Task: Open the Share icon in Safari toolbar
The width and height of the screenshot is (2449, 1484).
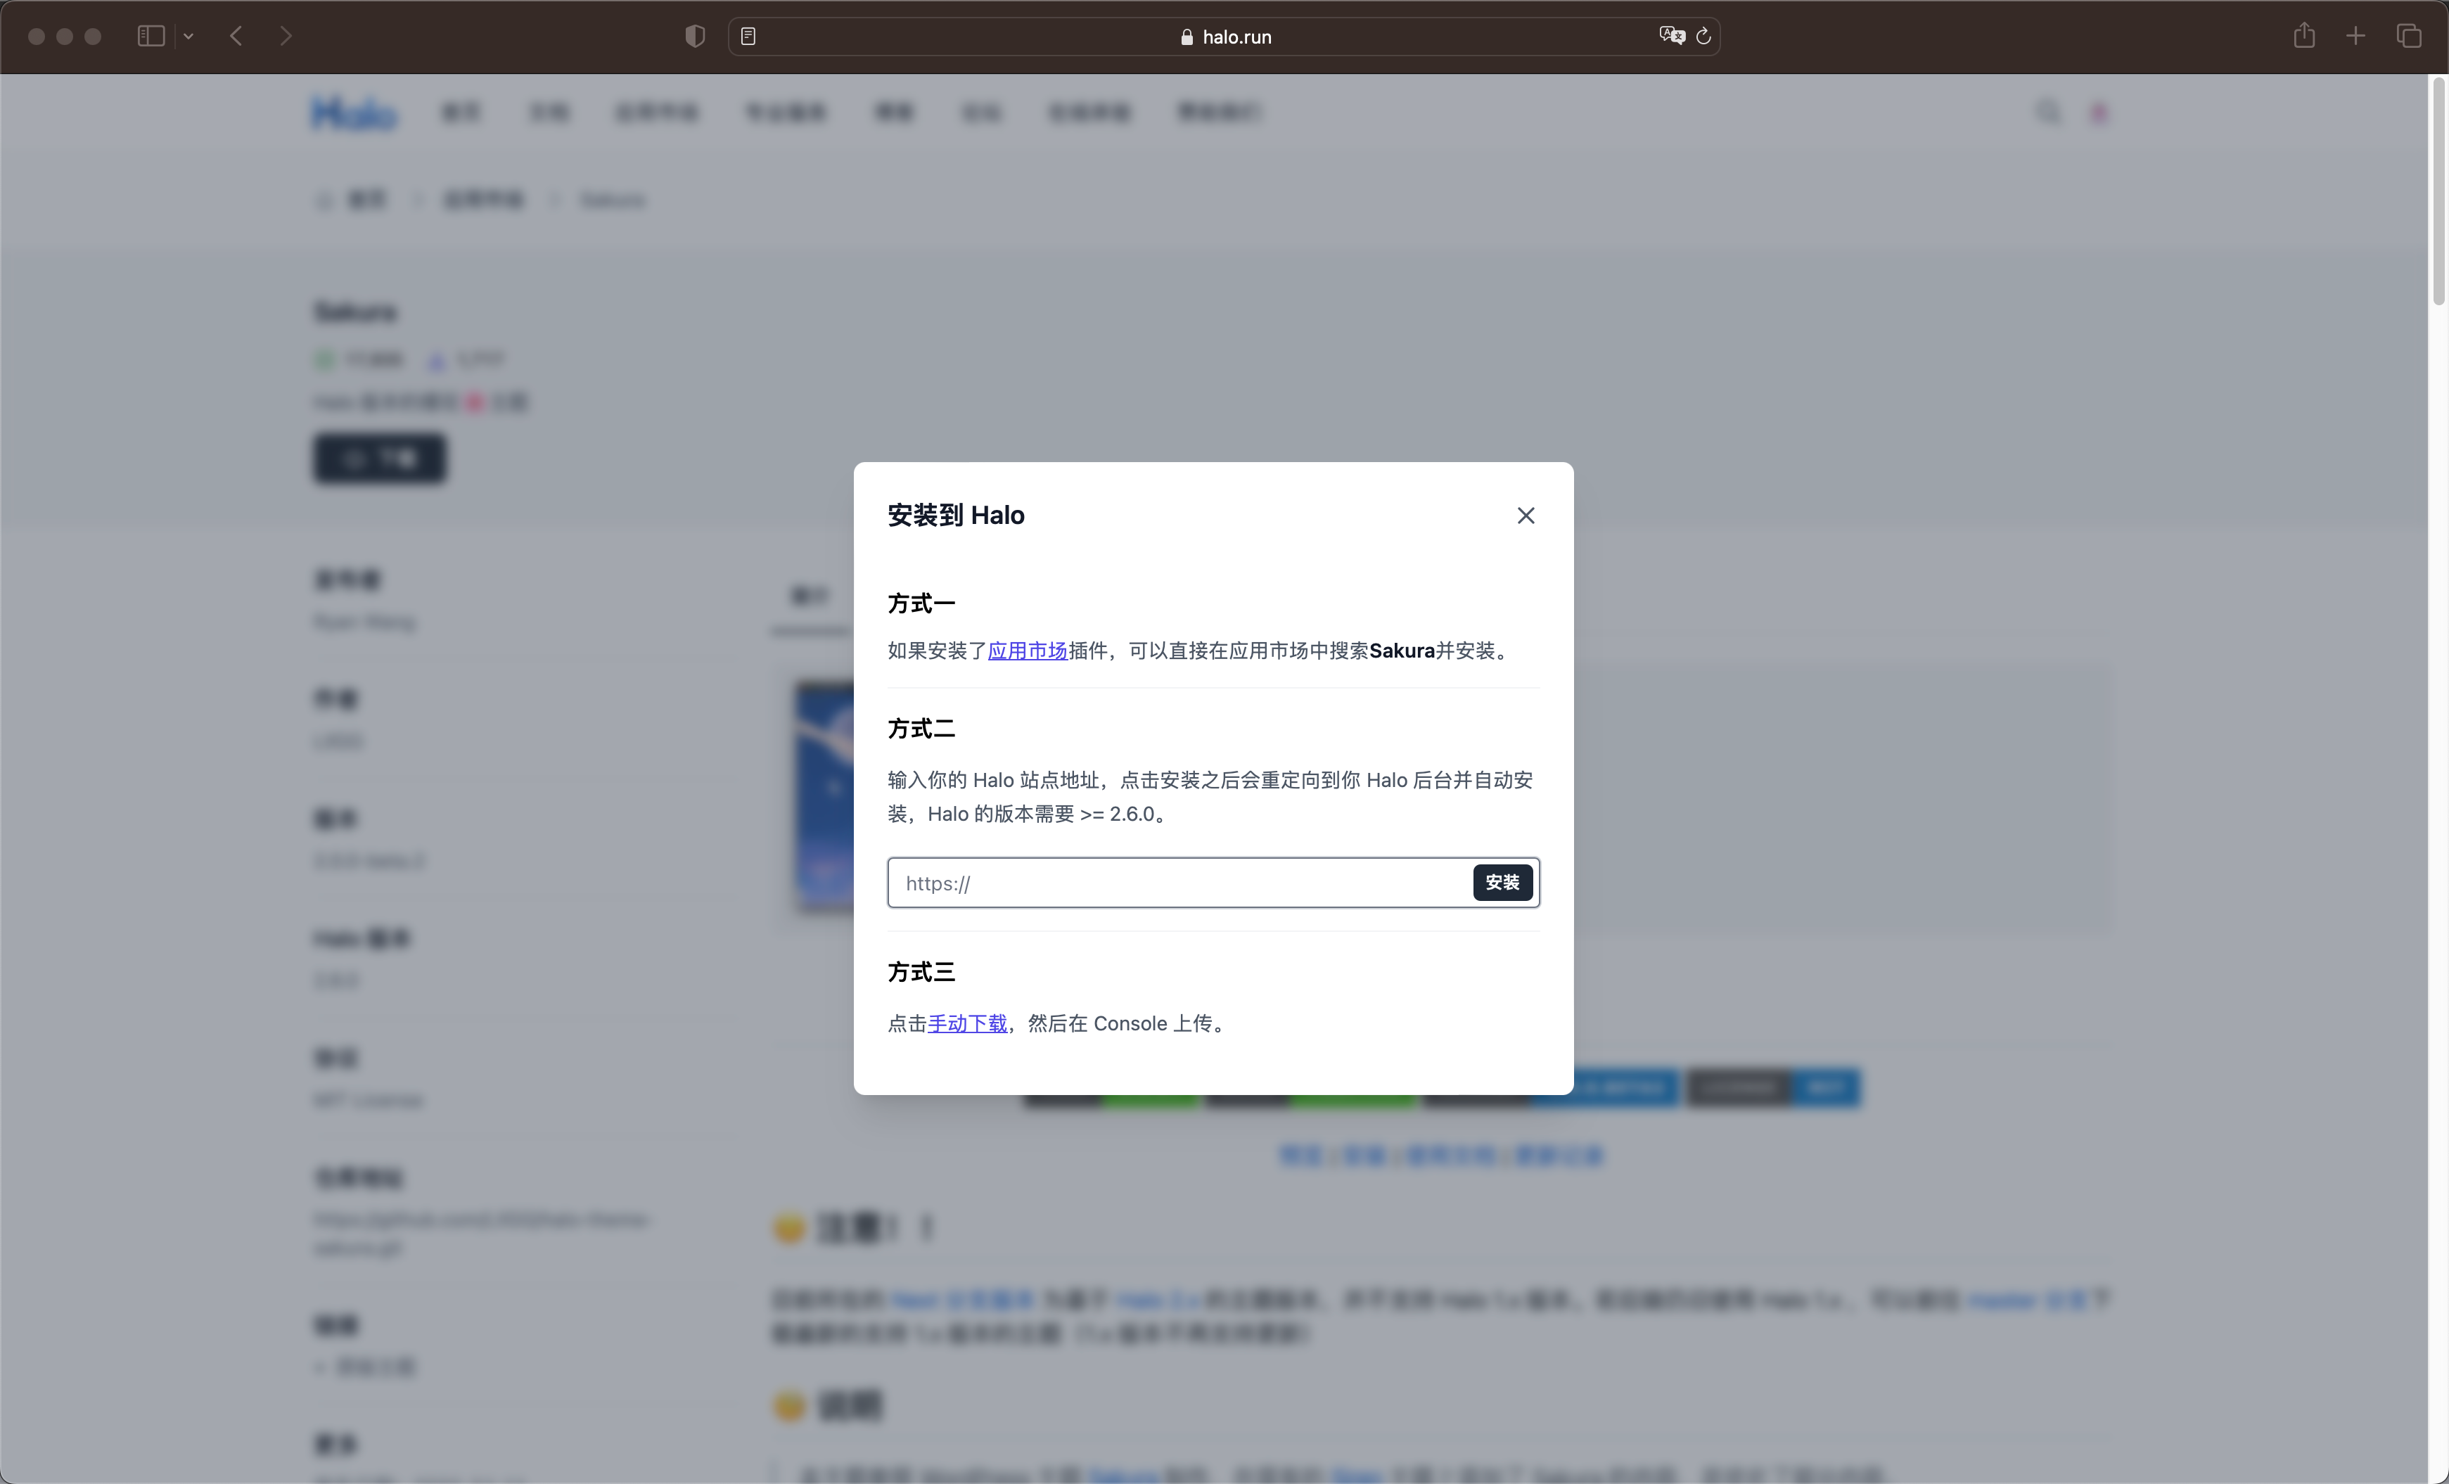Action: pos(2304,37)
